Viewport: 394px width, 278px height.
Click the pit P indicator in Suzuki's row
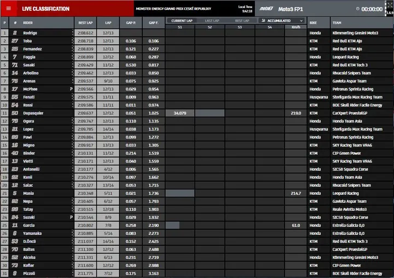tap(71, 217)
